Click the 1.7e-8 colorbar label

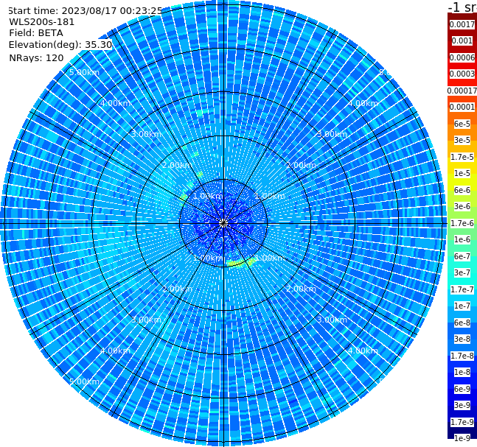(x=462, y=356)
